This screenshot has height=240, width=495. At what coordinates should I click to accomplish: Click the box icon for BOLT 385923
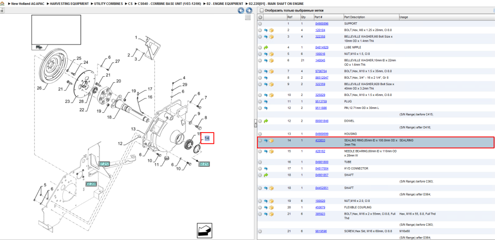pos(271,214)
